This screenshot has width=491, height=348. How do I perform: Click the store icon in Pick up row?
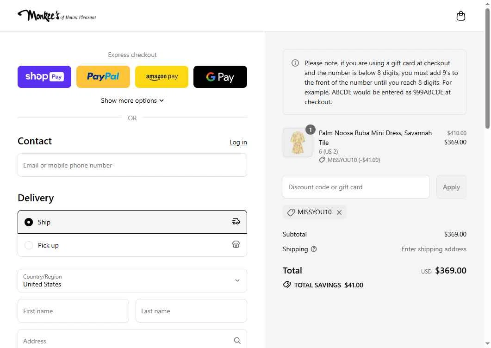236,245
